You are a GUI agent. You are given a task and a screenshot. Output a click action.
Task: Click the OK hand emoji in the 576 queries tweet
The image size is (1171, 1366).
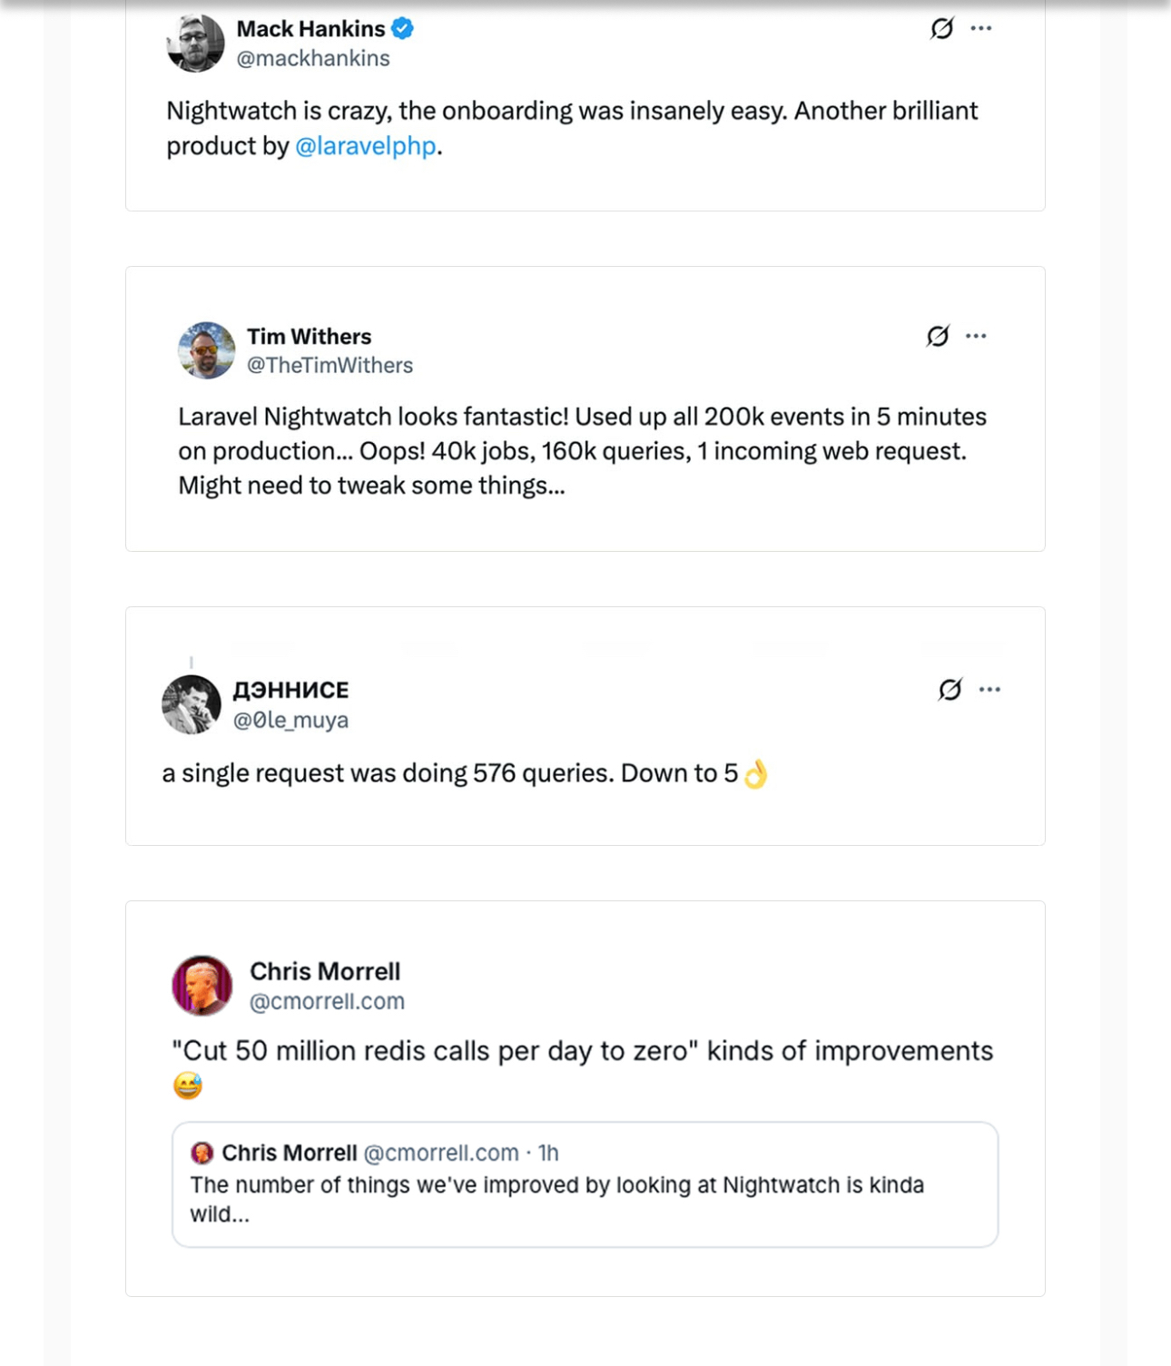coord(755,774)
